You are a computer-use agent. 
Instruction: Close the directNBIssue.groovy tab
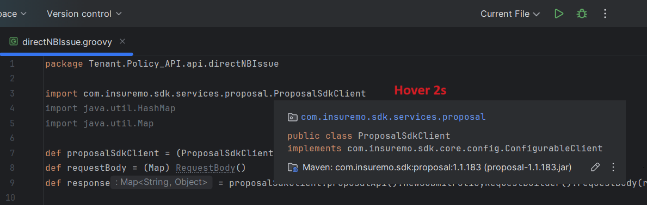point(122,42)
